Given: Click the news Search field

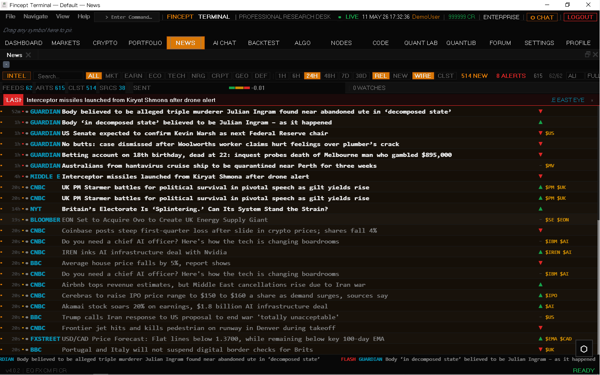Looking at the screenshot, I should (58, 76).
